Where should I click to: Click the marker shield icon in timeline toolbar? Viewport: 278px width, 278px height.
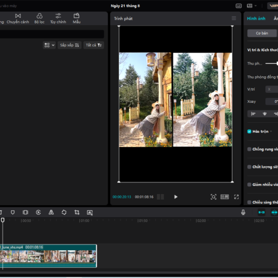(x=13, y=212)
